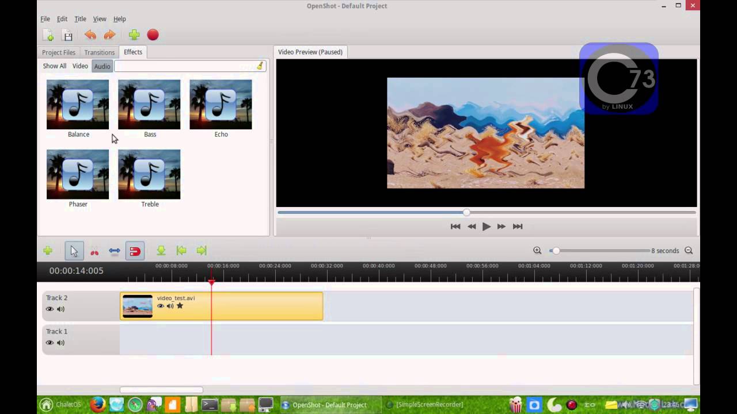This screenshot has height=414, width=737.
Task: Create a new project with toolbar icon
Action: (x=48, y=35)
